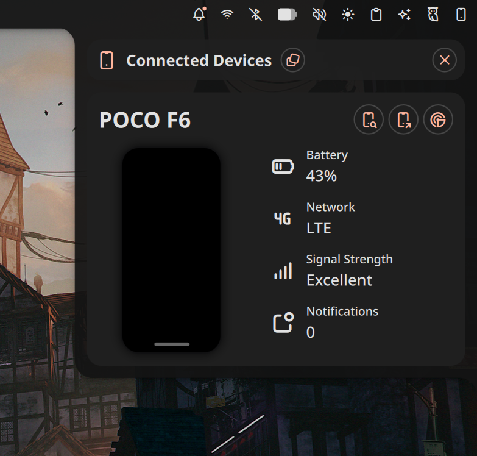Click the 43% battery value

tap(322, 176)
